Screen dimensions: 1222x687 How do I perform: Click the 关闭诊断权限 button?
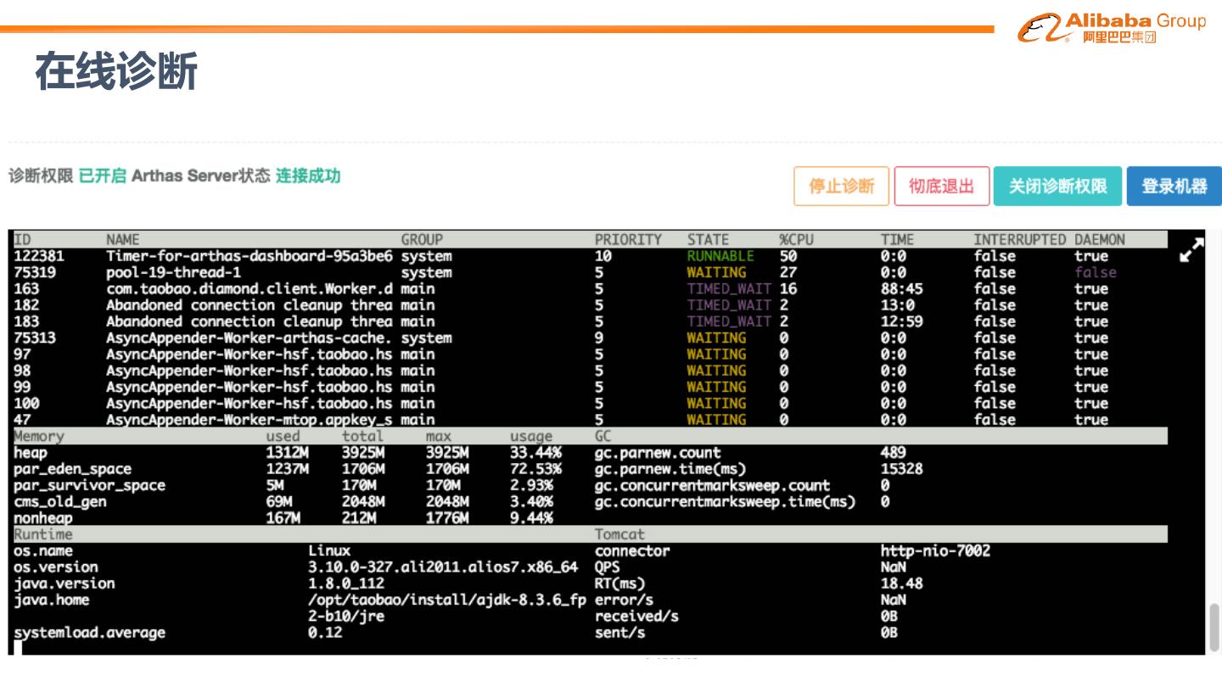1057,186
